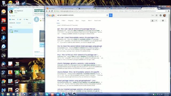Open 'List your installed package versions' result
This screenshot has width=171, height=96.
tap(79, 89)
